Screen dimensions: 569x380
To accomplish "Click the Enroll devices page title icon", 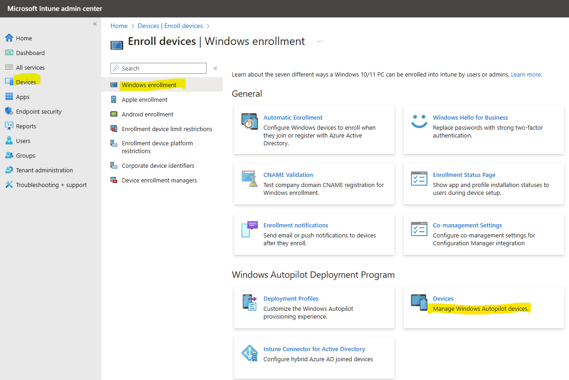I will [x=117, y=45].
